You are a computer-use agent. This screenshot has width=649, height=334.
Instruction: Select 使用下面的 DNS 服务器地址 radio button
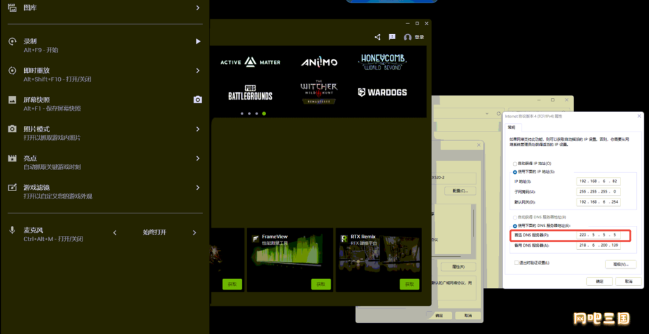tap(515, 226)
